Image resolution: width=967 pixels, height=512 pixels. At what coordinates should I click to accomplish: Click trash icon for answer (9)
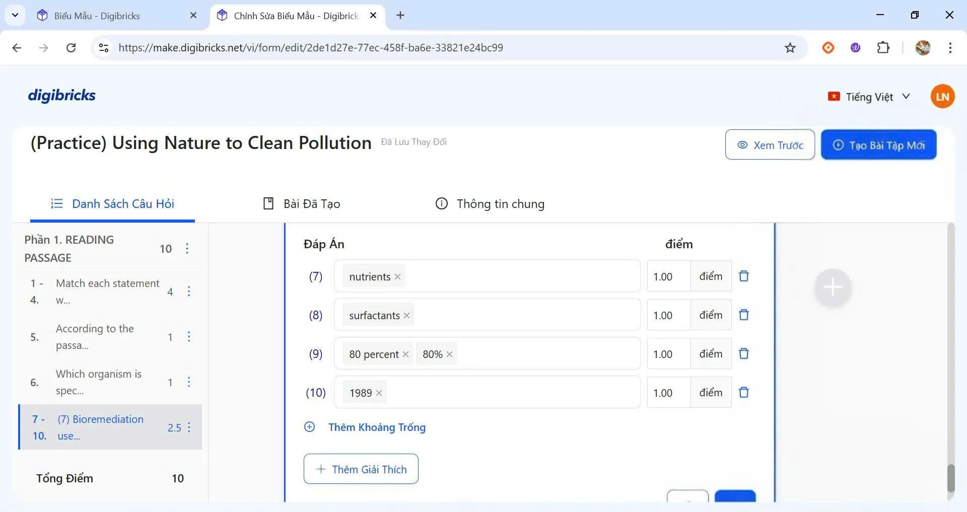tap(743, 353)
